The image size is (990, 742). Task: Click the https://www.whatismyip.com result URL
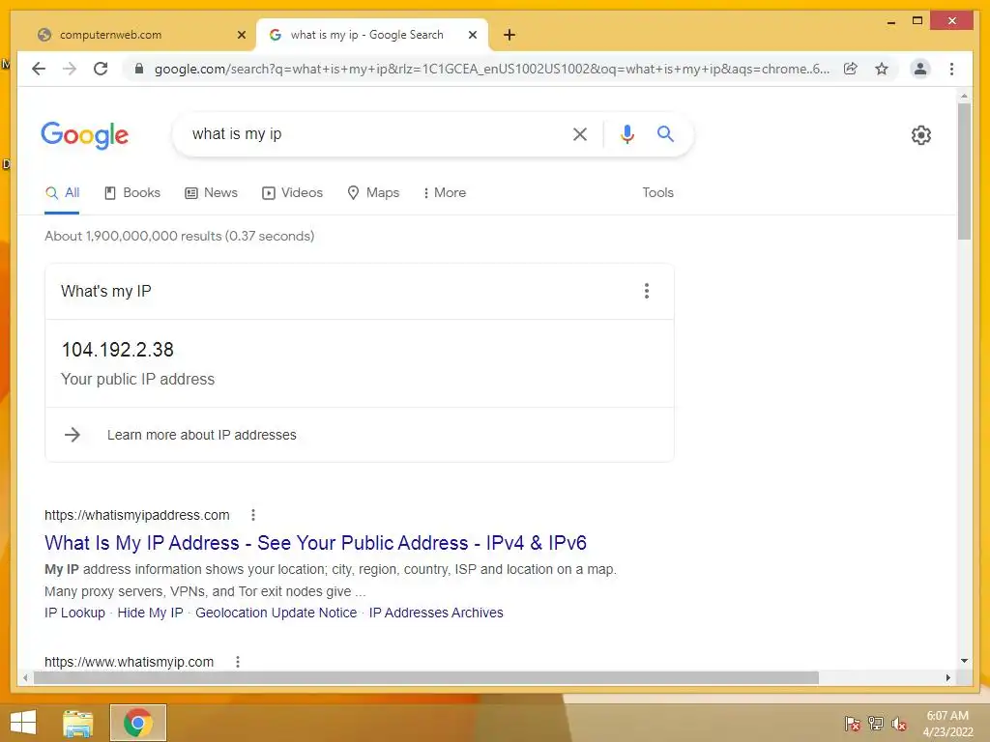tap(129, 662)
